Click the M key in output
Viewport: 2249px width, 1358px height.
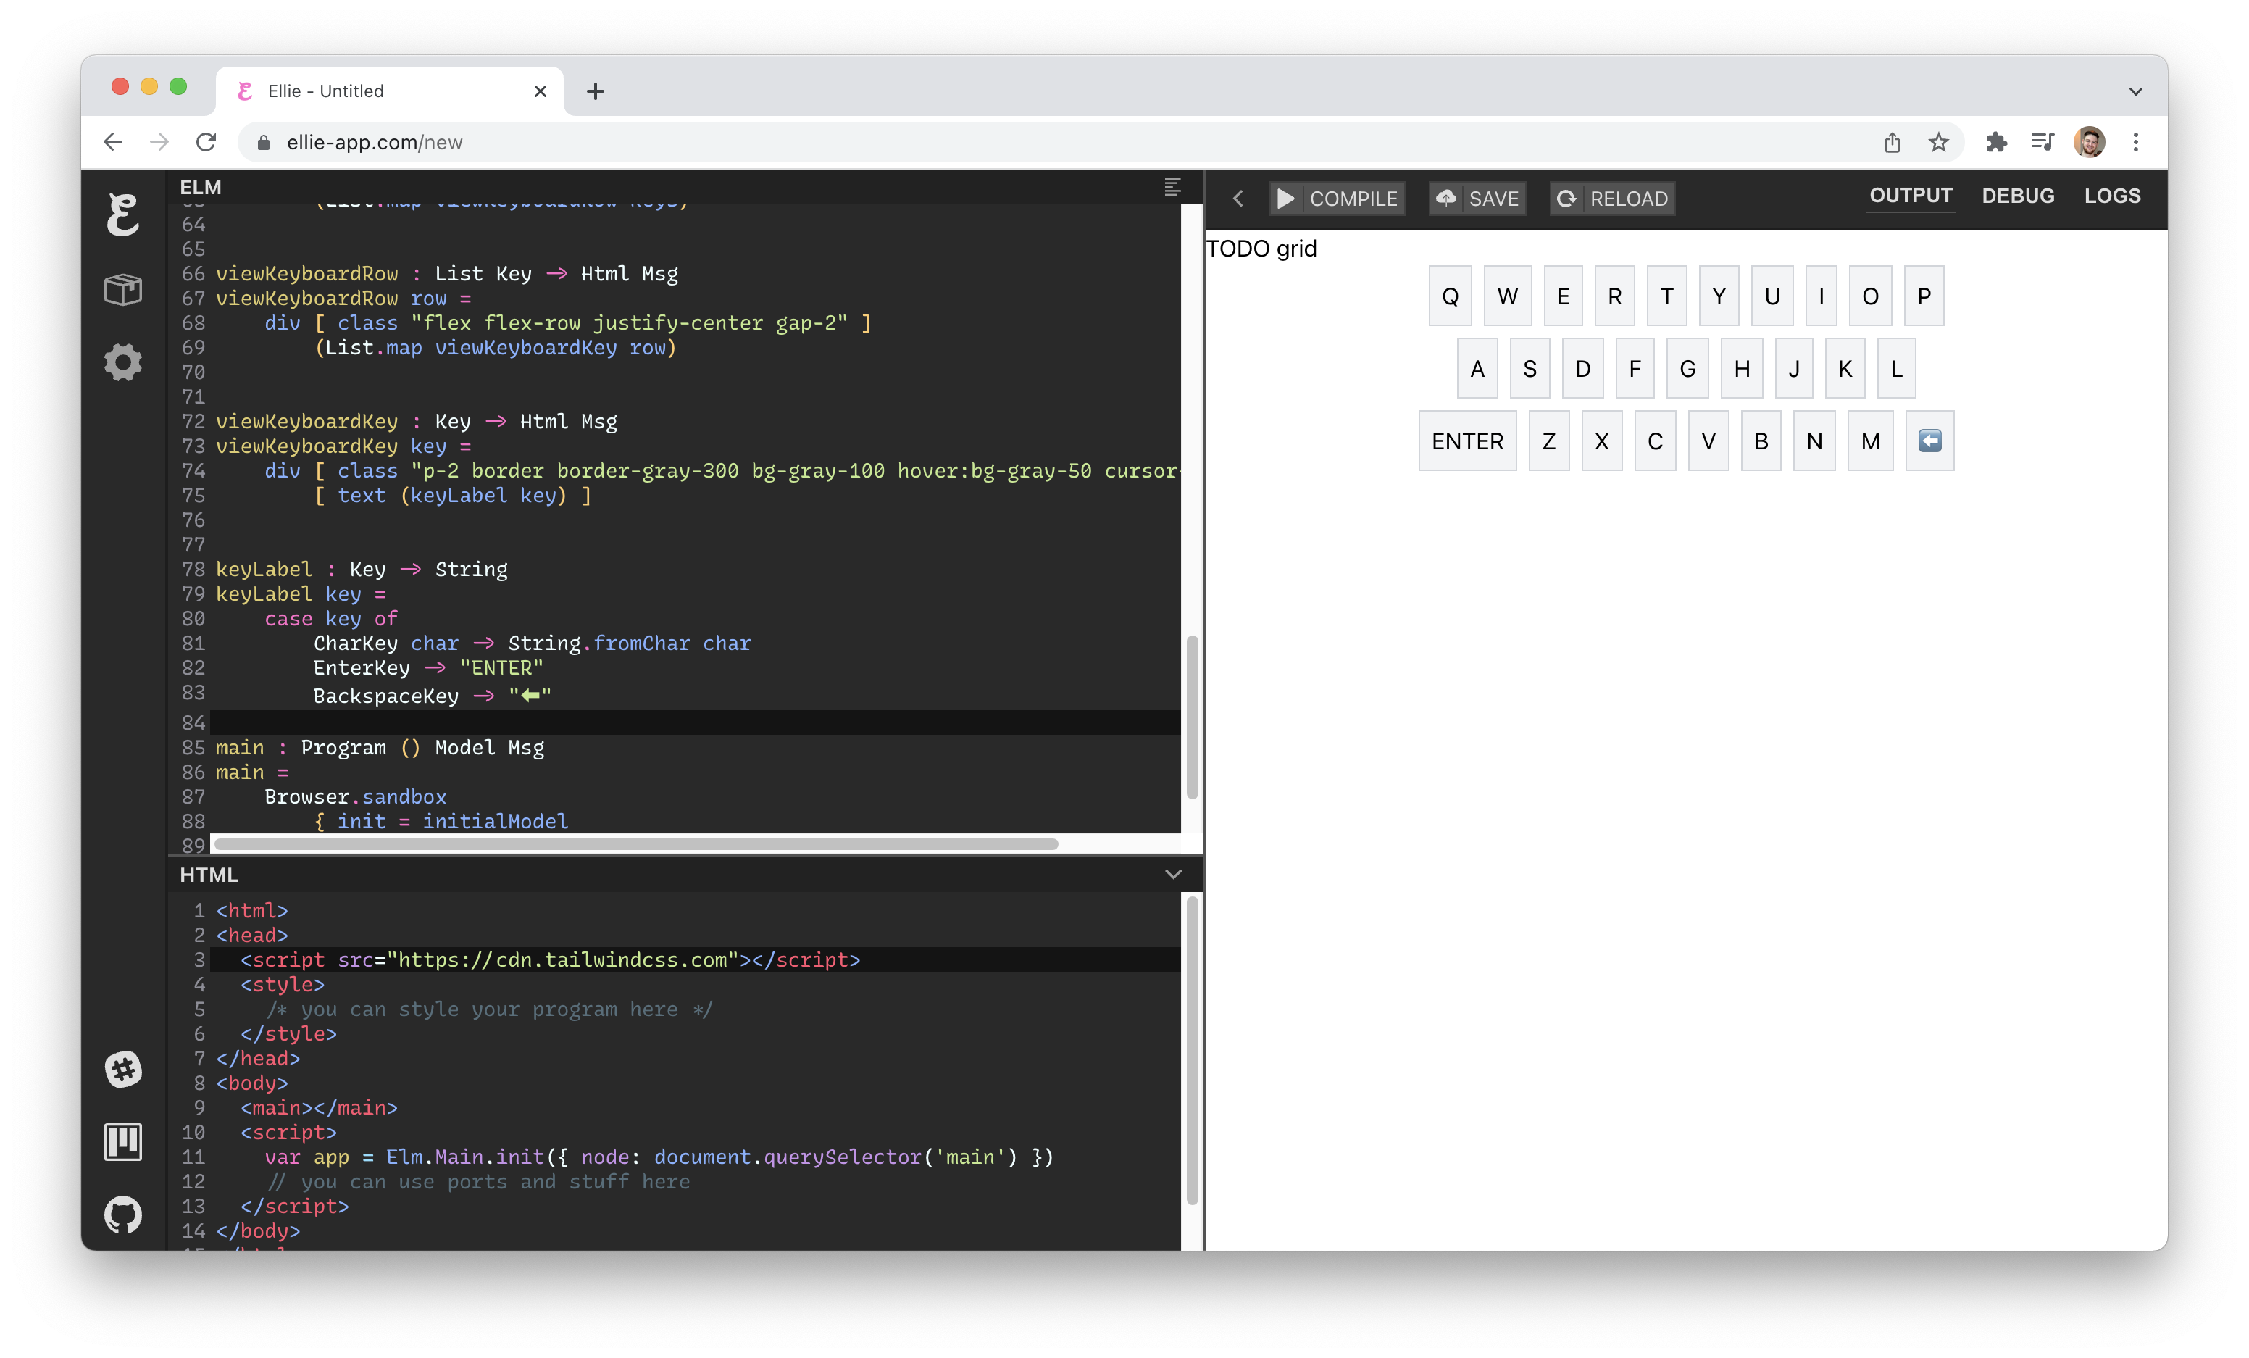1870,441
